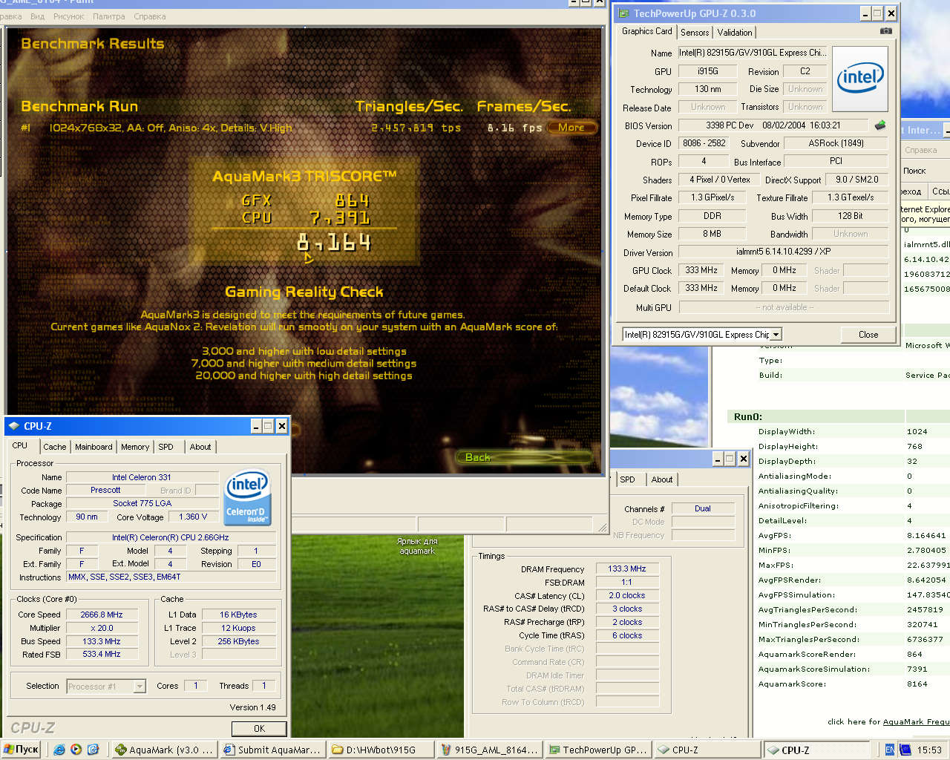Image resolution: width=950 pixels, height=760 pixels.
Task: Open the GPU selection dropdown in GPU-Z
Action: 776,335
